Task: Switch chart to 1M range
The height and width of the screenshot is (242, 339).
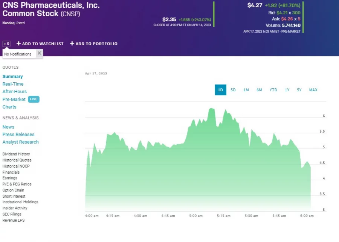Action: (246, 90)
